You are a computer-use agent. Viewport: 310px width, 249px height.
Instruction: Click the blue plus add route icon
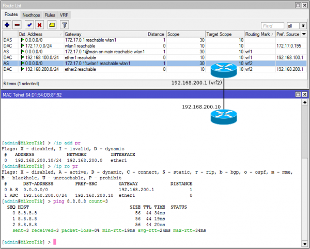point(7,25)
